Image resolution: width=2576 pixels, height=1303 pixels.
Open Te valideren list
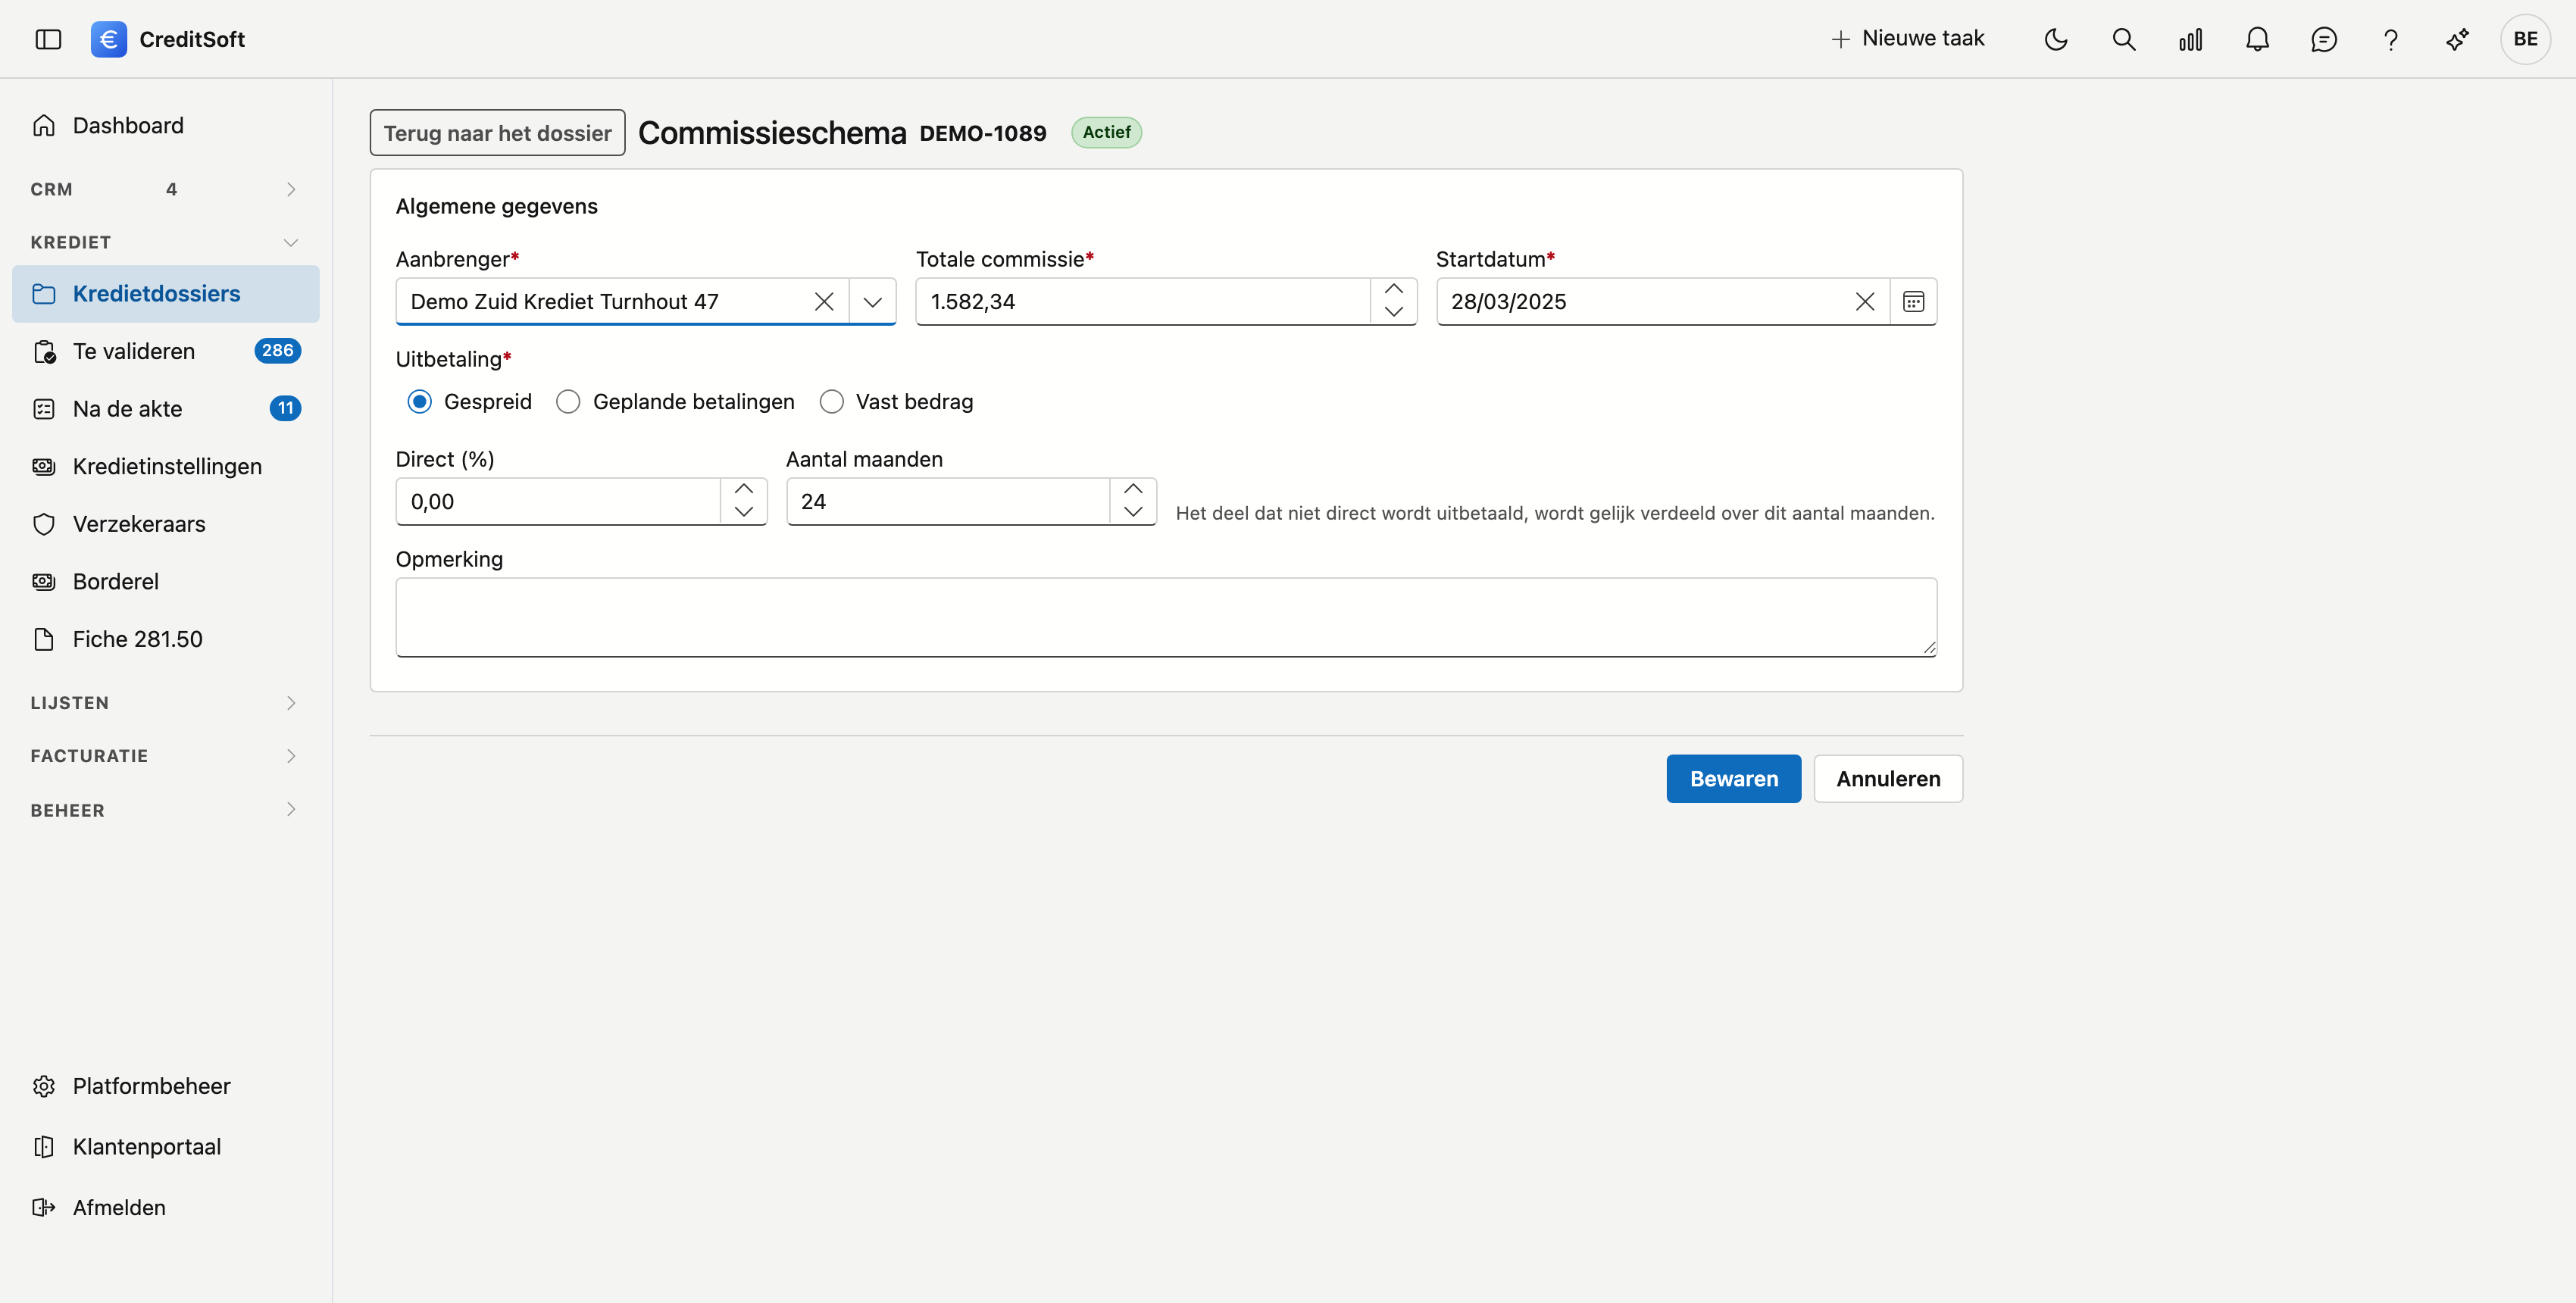coord(165,351)
